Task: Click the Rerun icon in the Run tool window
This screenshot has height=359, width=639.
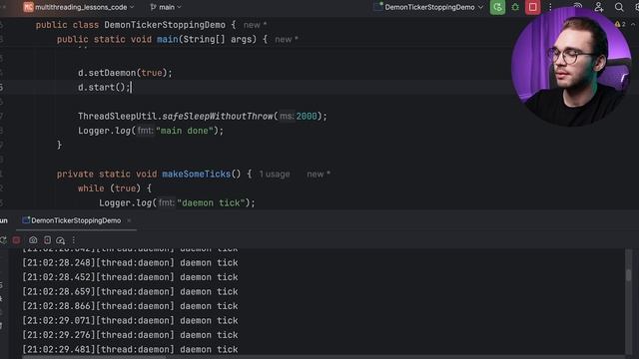Action: point(3,240)
